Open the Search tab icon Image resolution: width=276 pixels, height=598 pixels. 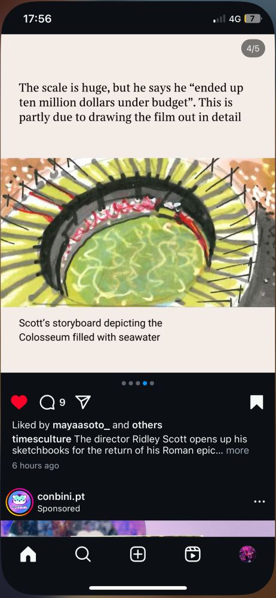82,554
